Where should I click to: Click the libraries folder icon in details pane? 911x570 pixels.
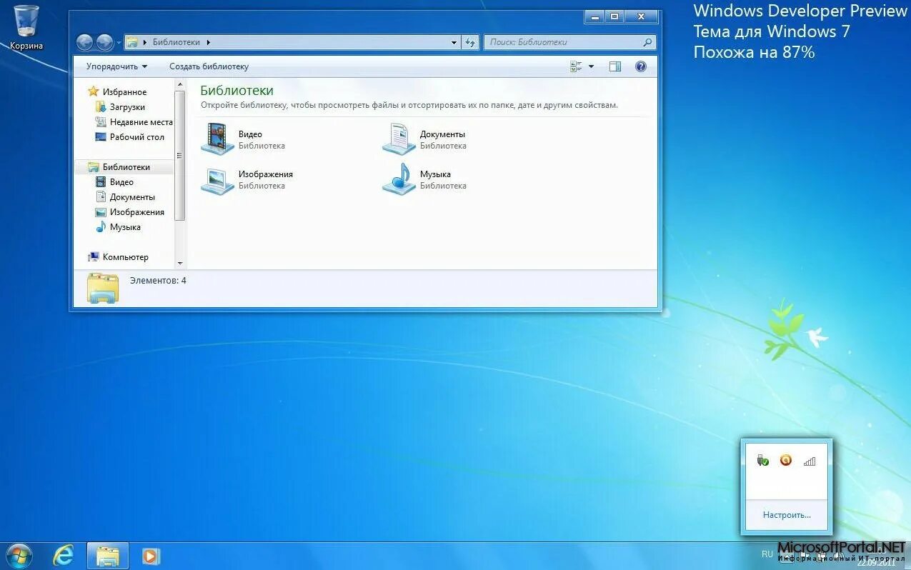pyautogui.click(x=103, y=288)
